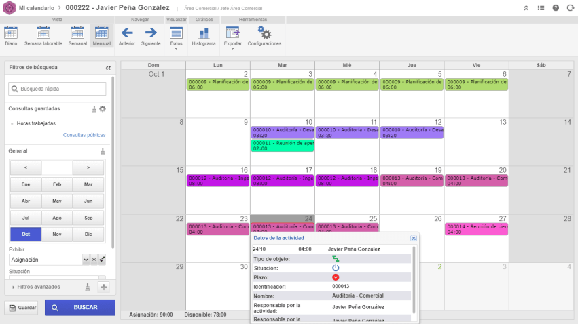Image resolution: width=578 pixels, height=324 pixels.
Task: Expand the Exportar dropdown
Action: tap(233, 37)
